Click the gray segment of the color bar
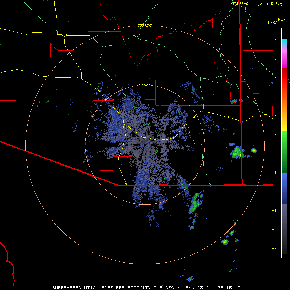Image resolution: width=290 pixels, height=290 pixels. coord(285,228)
